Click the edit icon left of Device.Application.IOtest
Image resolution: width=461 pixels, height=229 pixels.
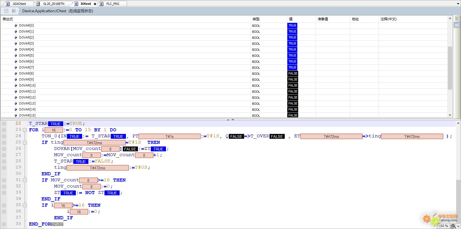click(x=6, y=11)
